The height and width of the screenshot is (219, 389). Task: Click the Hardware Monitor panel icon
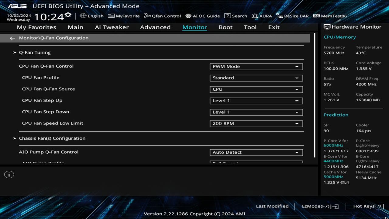tap(327, 27)
